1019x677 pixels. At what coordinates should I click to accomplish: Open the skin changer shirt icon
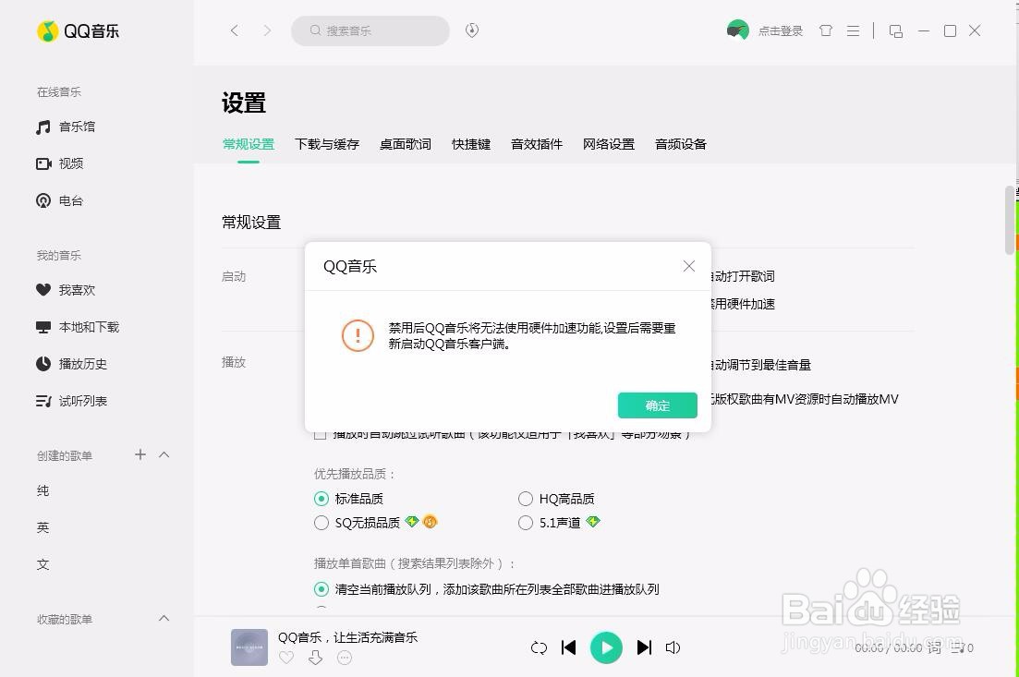pos(826,30)
